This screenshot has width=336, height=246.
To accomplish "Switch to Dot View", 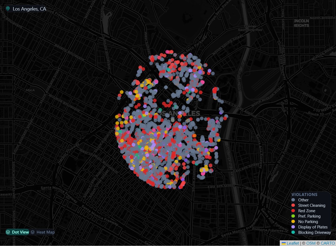I will (17, 232).
